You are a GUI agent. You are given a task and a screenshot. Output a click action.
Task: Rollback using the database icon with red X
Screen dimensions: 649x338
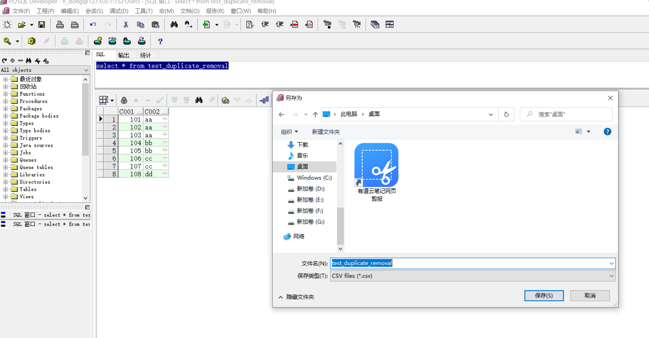pyautogui.click(x=142, y=41)
